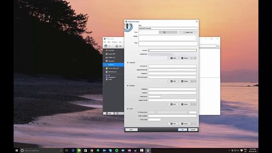Open the View menu in 1Password
272x153 pixels.
click(120, 42)
